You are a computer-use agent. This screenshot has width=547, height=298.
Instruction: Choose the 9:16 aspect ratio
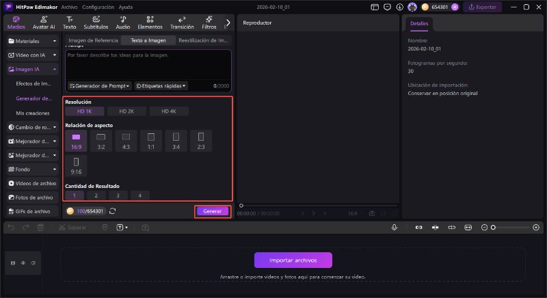(x=76, y=166)
